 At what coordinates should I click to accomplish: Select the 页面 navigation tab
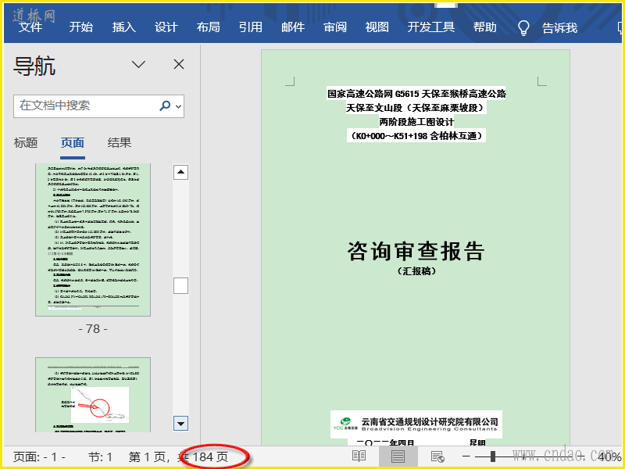click(73, 143)
